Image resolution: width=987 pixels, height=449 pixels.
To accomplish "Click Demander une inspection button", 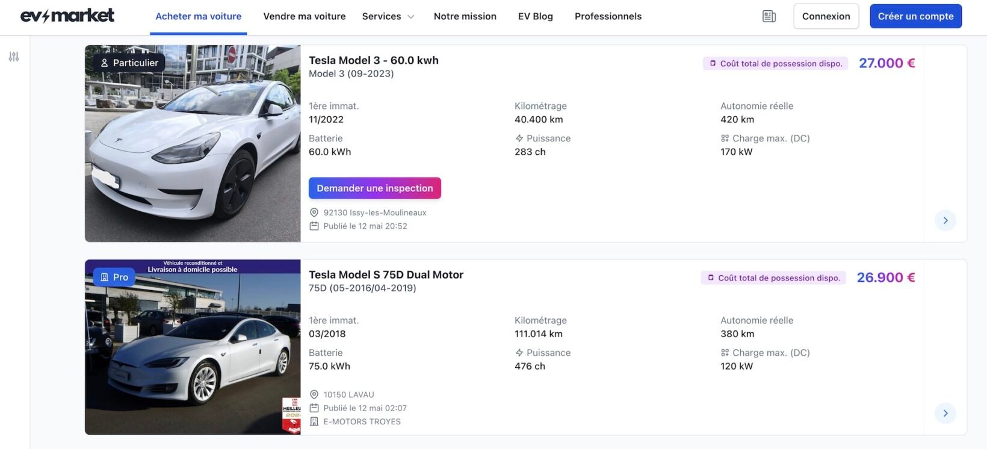I will [374, 188].
